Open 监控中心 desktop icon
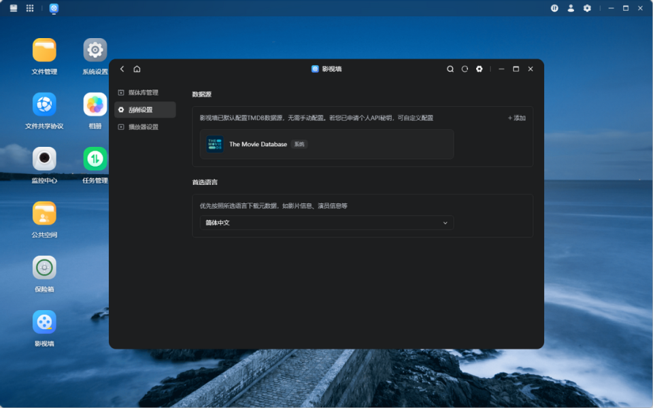Image resolution: width=653 pixels, height=408 pixels. (x=44, y=159)
